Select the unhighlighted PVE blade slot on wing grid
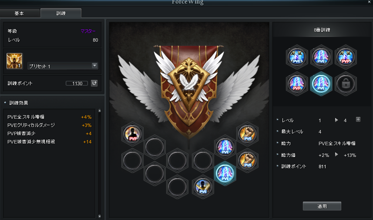 [225, 147]
